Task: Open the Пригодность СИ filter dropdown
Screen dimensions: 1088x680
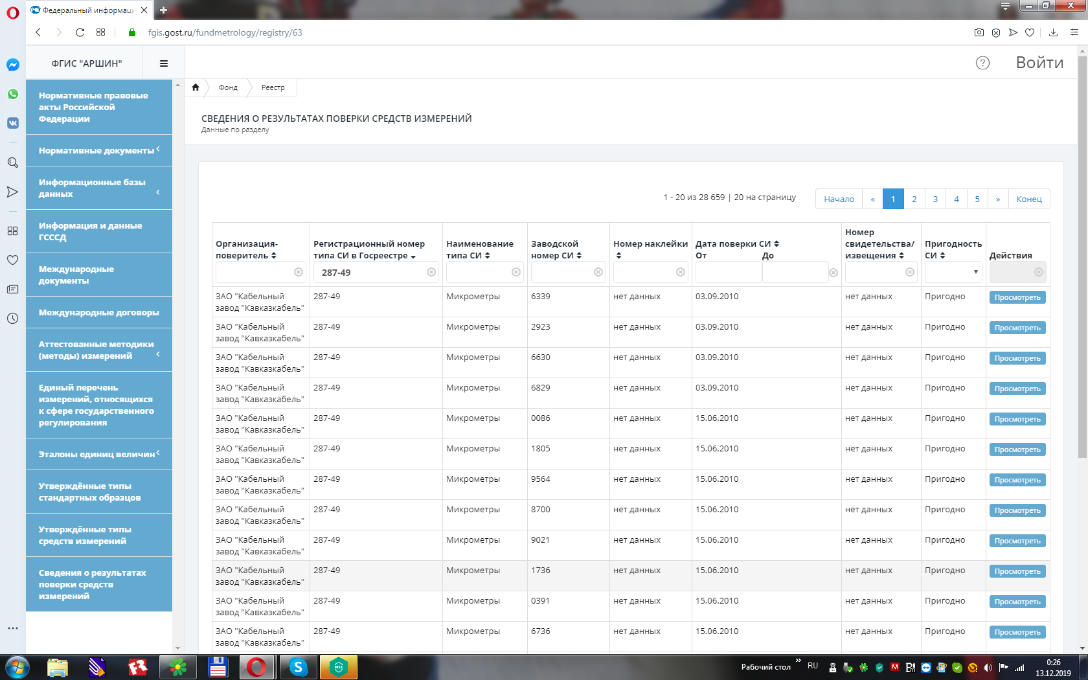Action: pos(953,273)
